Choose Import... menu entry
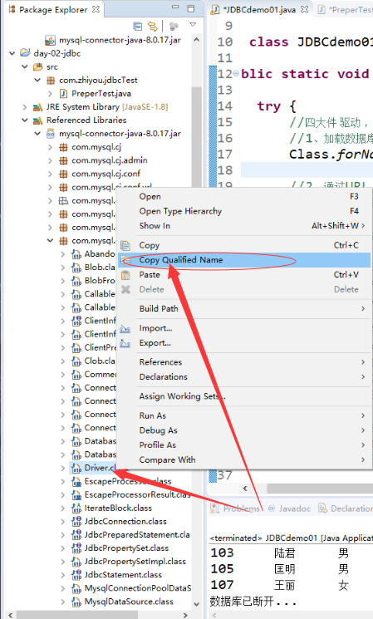The width and height of the screenshot is (373, 619). pyautogui.click(x=245, y=328)
